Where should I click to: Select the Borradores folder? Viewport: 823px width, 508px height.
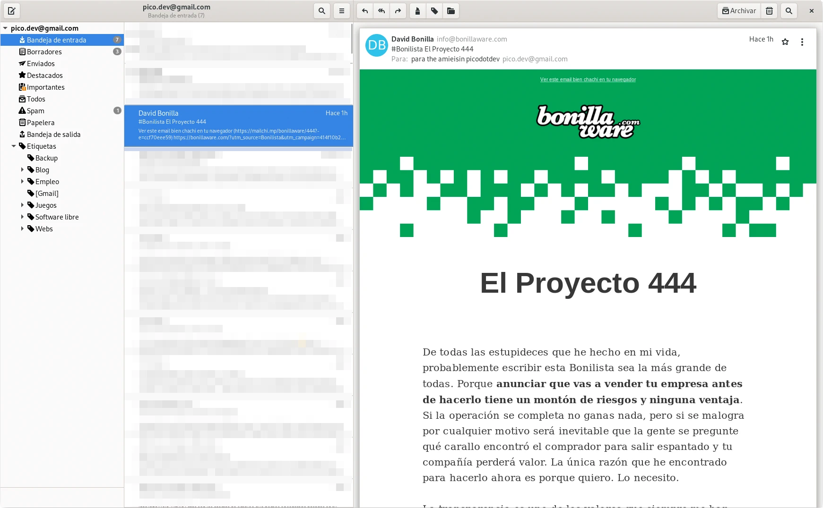[x=44, y=52]
